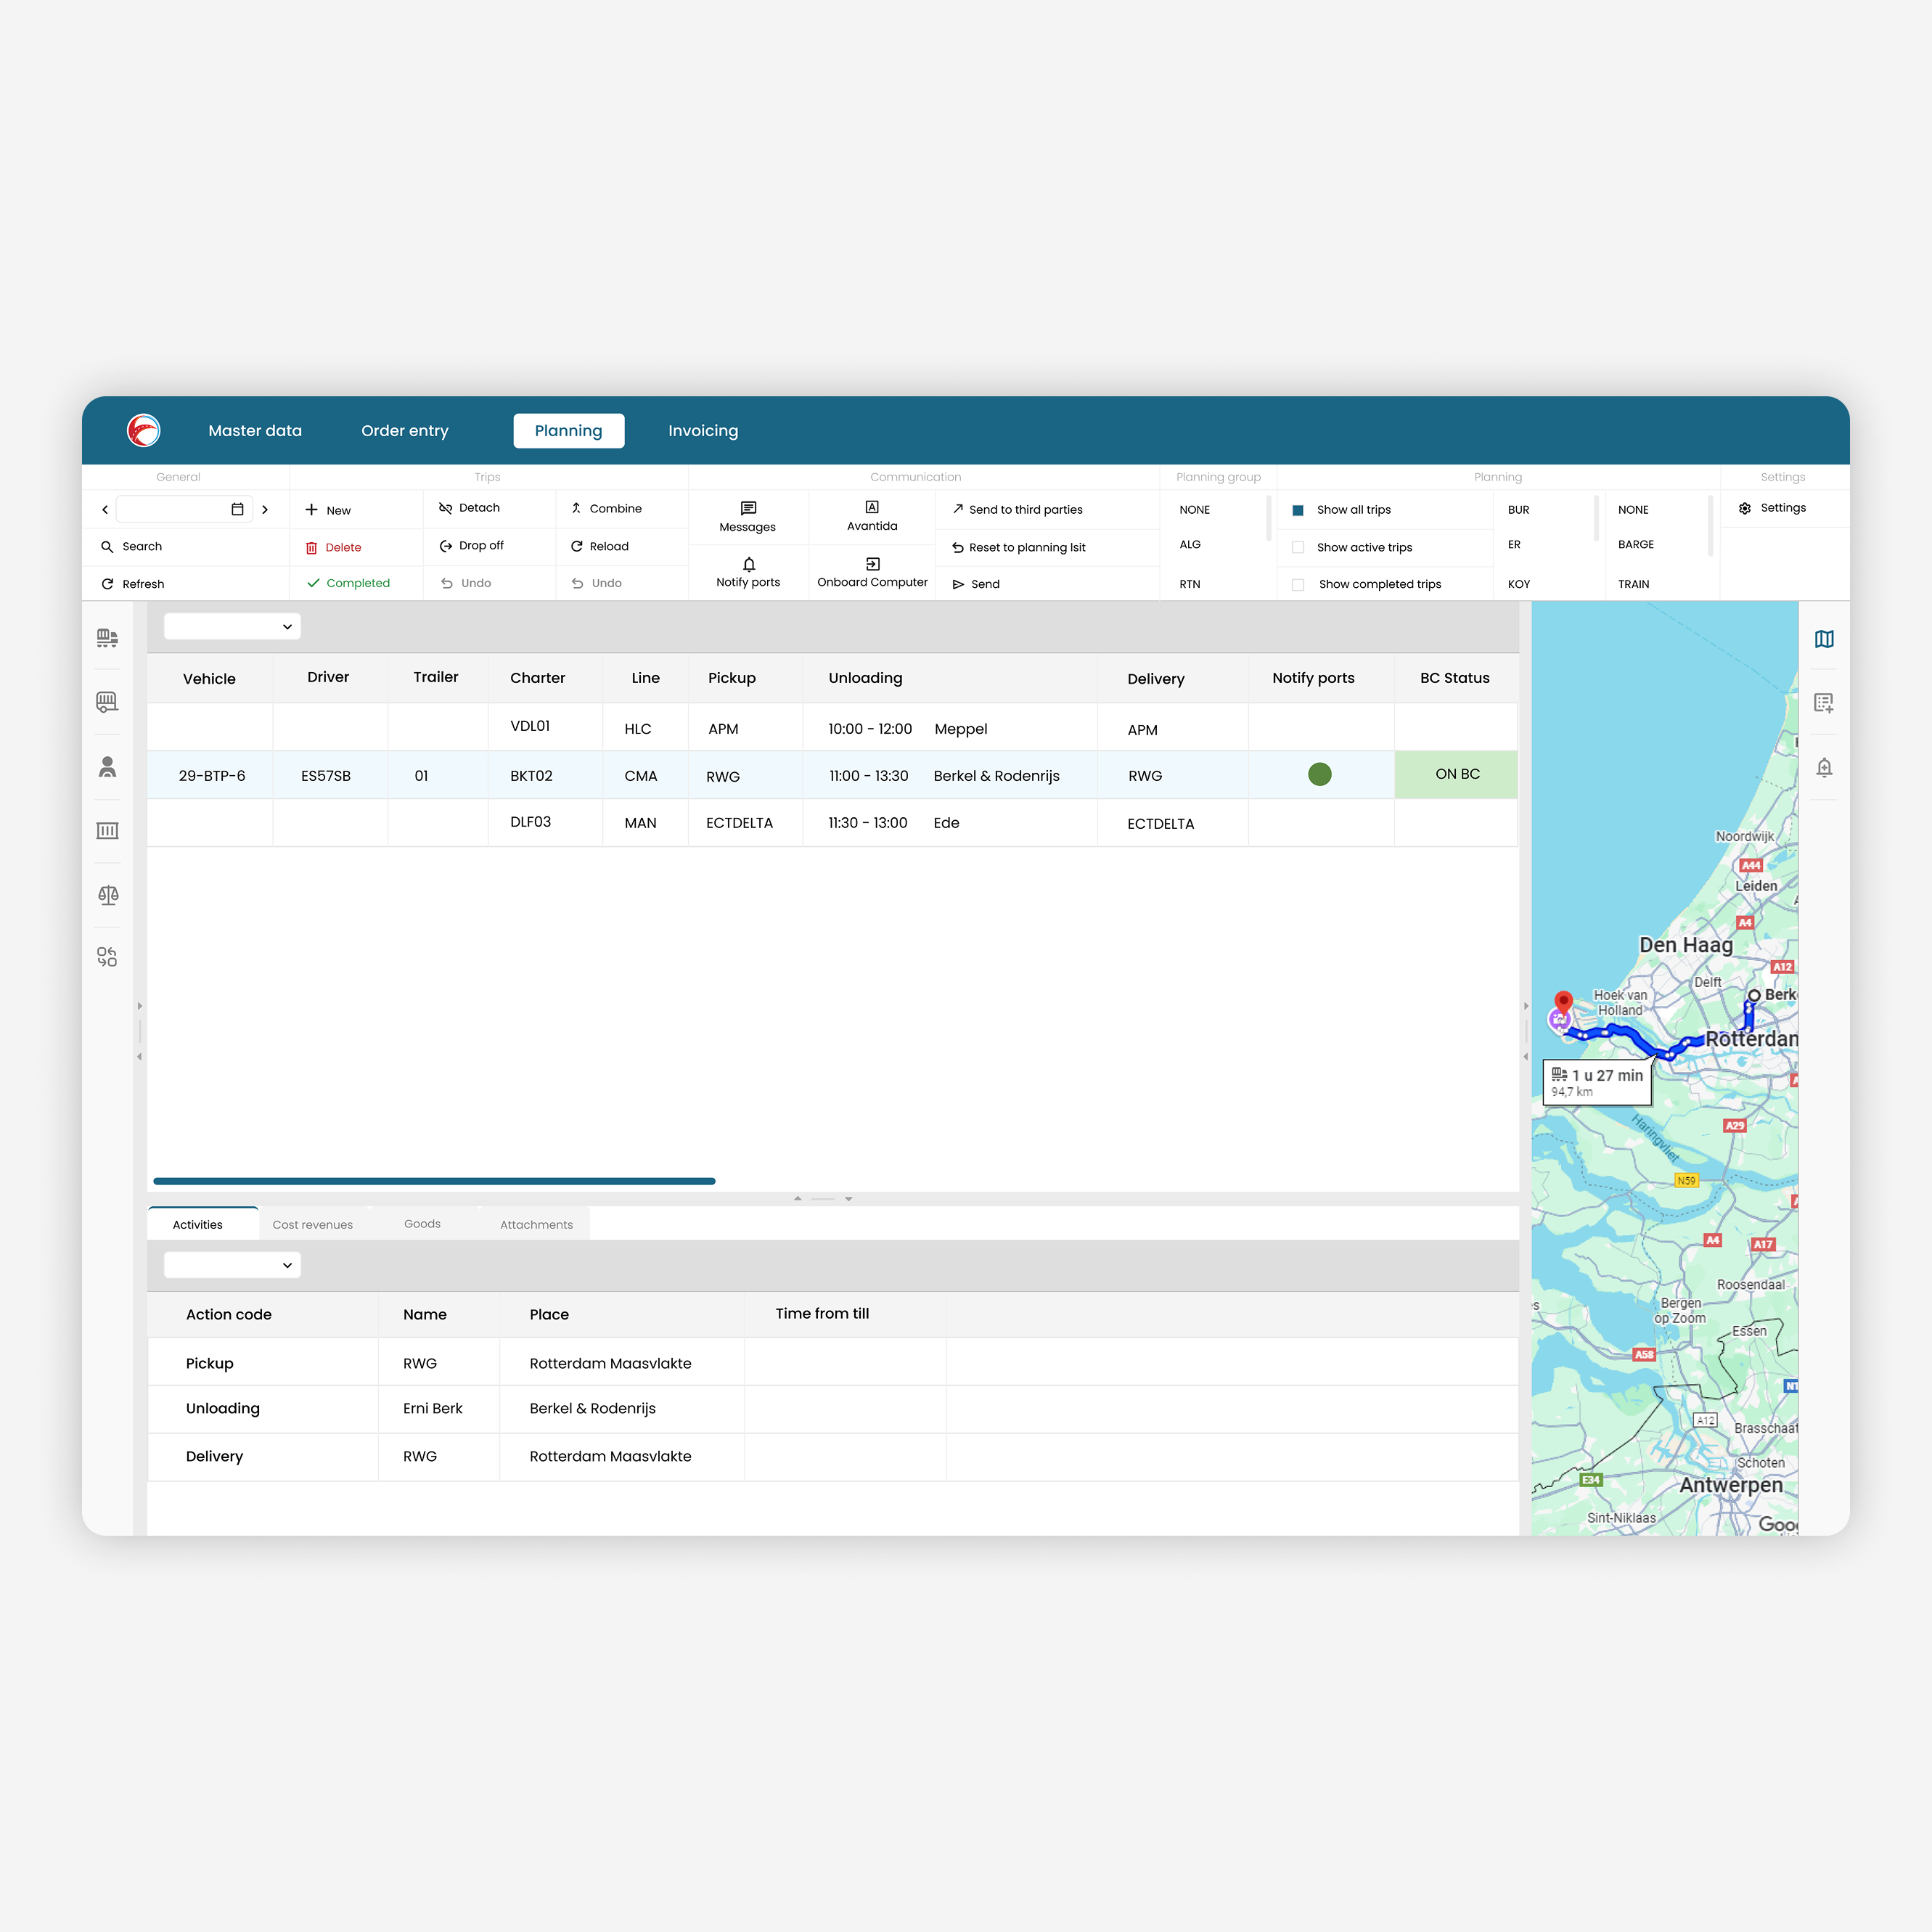
Task: Open the driver person icon in sidebar
Action: click(x=107, y=767)
